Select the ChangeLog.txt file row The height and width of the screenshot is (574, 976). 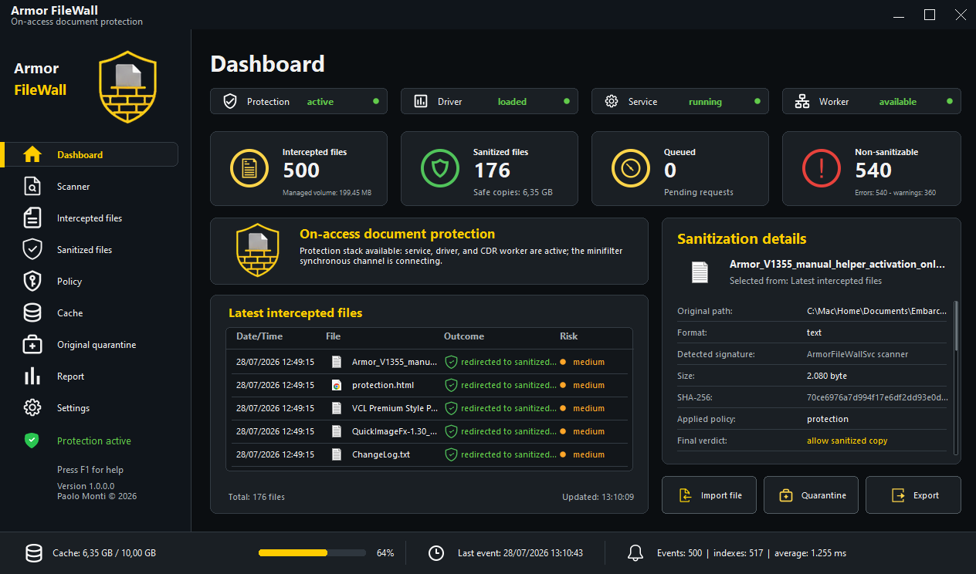point(429,454)
